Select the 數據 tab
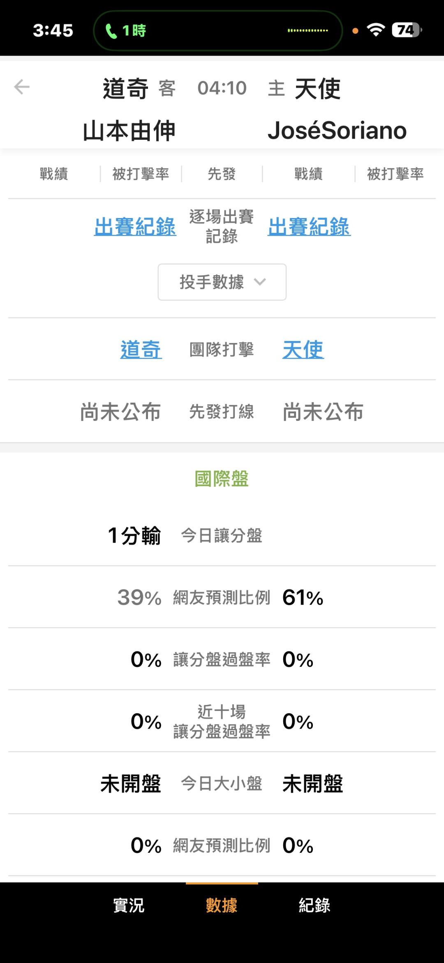The width and height of the screenshot is (444, 963). pyautogui.click(x=222, y=905)
